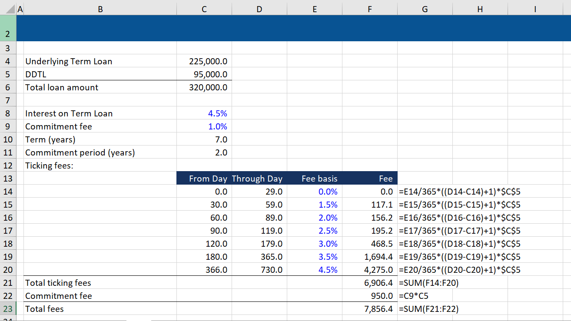Select the column F header
Screen dimensions: 571x321
(x=370, y=8)
